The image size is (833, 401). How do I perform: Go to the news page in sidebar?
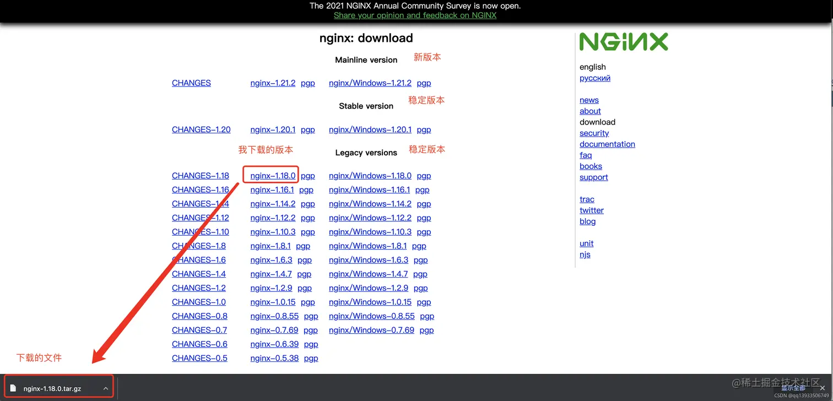tap(589, 100)
